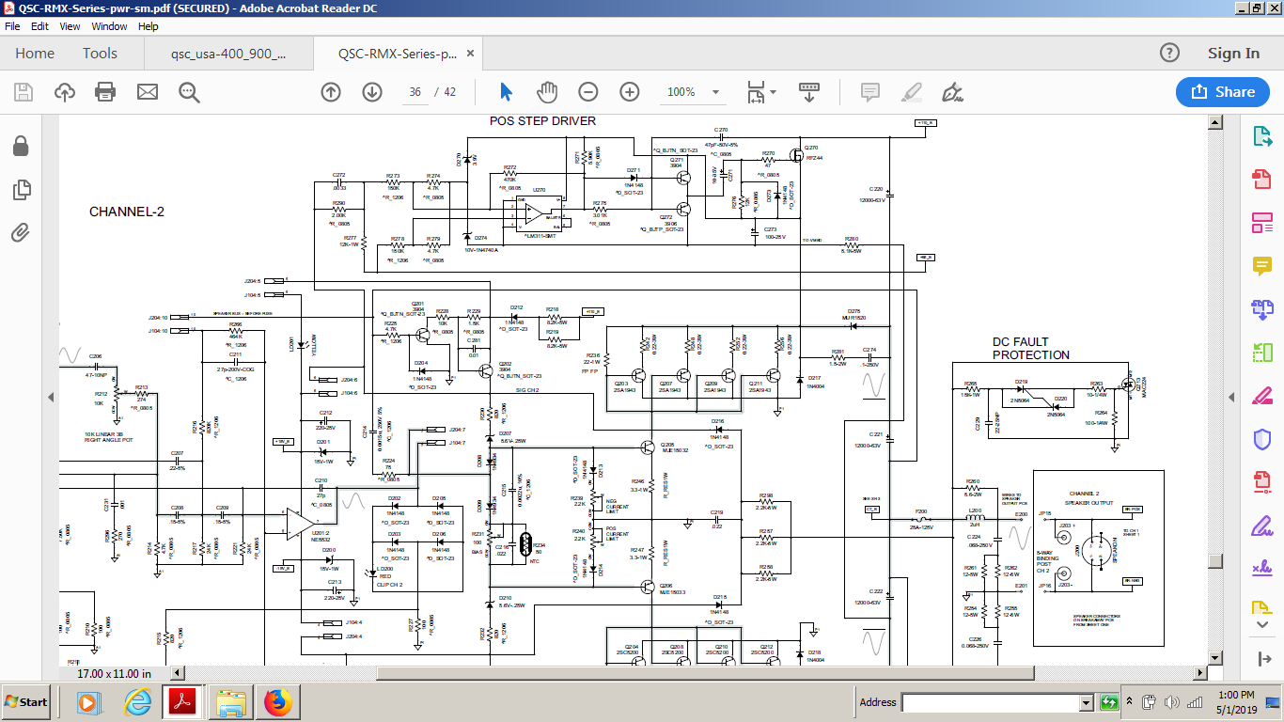Click the read mode keyboard icon
The width and height of the screenshot is (1284, 722).
coord(809,92)
